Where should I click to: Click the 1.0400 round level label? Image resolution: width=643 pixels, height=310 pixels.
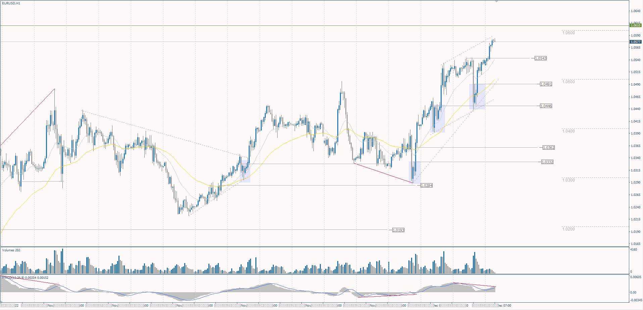coord(568,131)
